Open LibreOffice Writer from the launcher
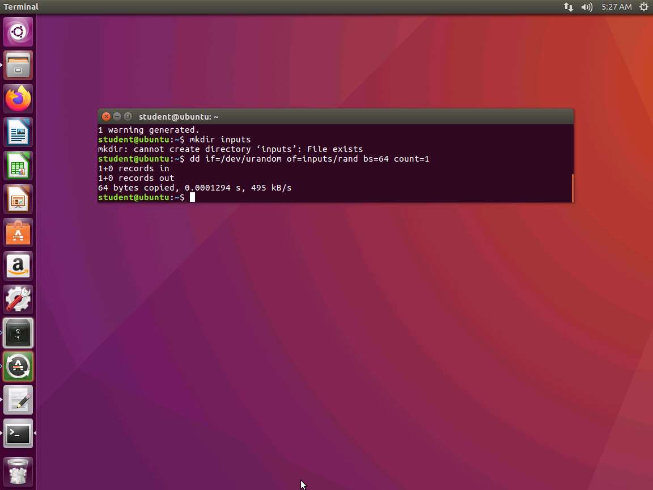Viewport: 653px width, 490px height. coord(18,132)
